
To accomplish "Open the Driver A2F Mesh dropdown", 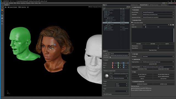I will pos(158,12).
